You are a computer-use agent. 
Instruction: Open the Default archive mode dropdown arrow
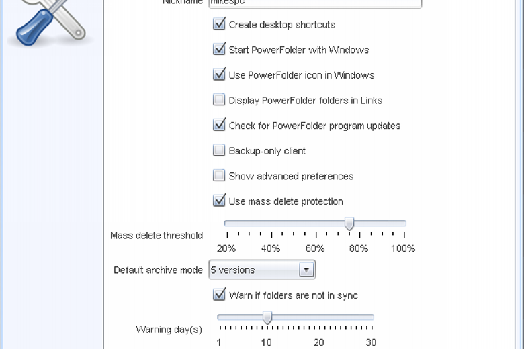click(x=306, y=270)
